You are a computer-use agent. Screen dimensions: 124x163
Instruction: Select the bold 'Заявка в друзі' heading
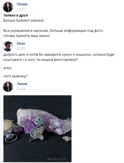coord(16,15)
